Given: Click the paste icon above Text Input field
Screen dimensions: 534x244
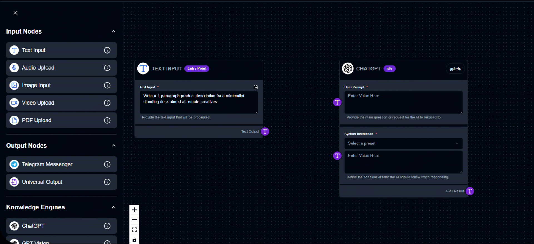Looking at the screenshot, I should (x=256, y=87).
